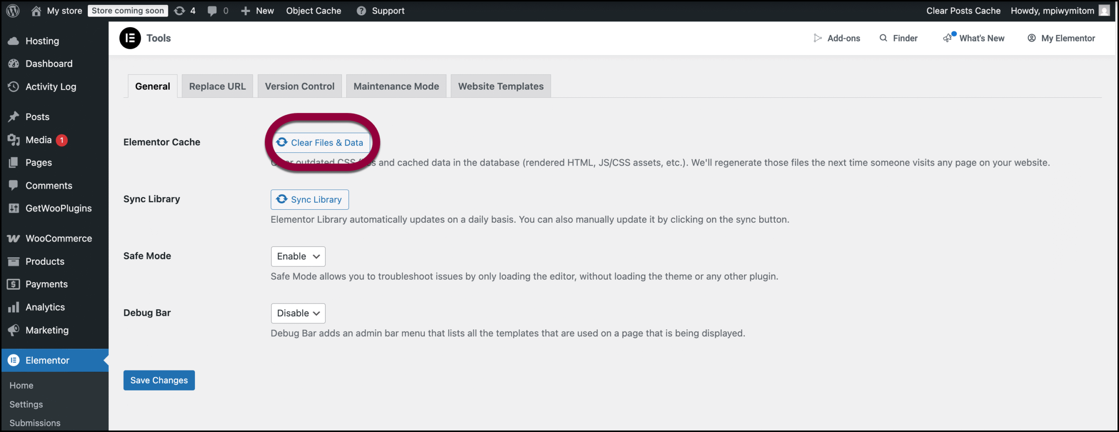Open the WordPress logo menu

click(13, 10)
